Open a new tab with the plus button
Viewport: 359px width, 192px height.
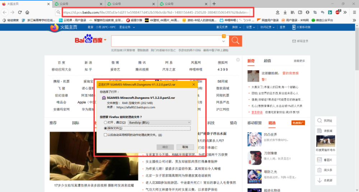coord(214,4)
